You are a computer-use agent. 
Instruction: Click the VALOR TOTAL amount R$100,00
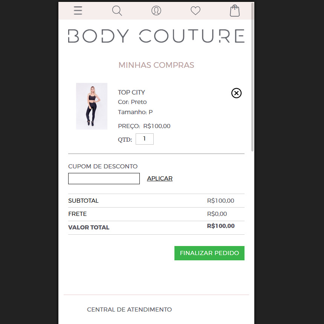tap(221, 226)
